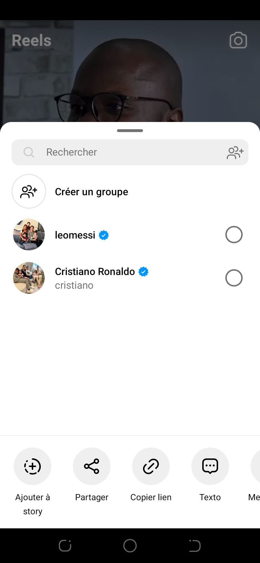Viewport: 260px width, 563px height.
Task: Tap the search magnifier icon
Action: tap(29, 152)
